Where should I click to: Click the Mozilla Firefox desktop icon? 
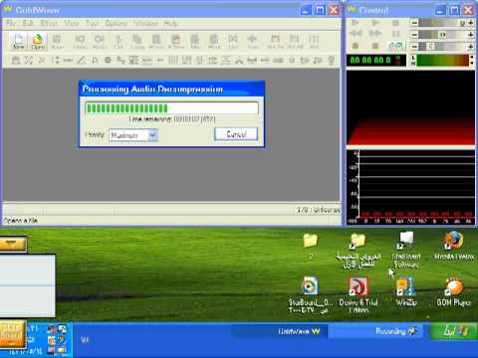(x=453, y=246)
